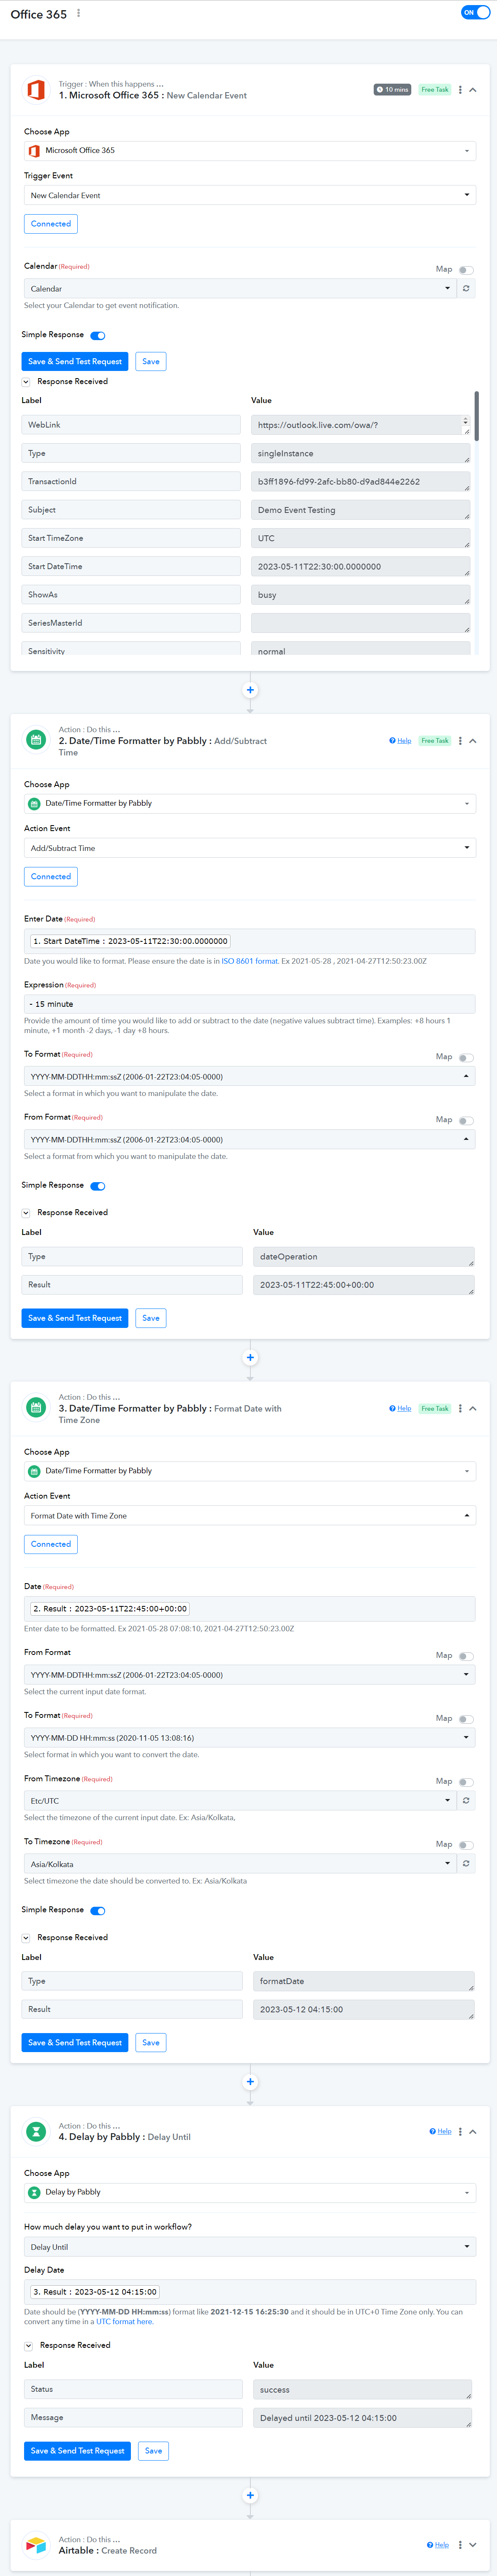The image size is (497, 2576).
Task: Click the Delay by Pabbly hourglass icon
Action: point(36,2131)
